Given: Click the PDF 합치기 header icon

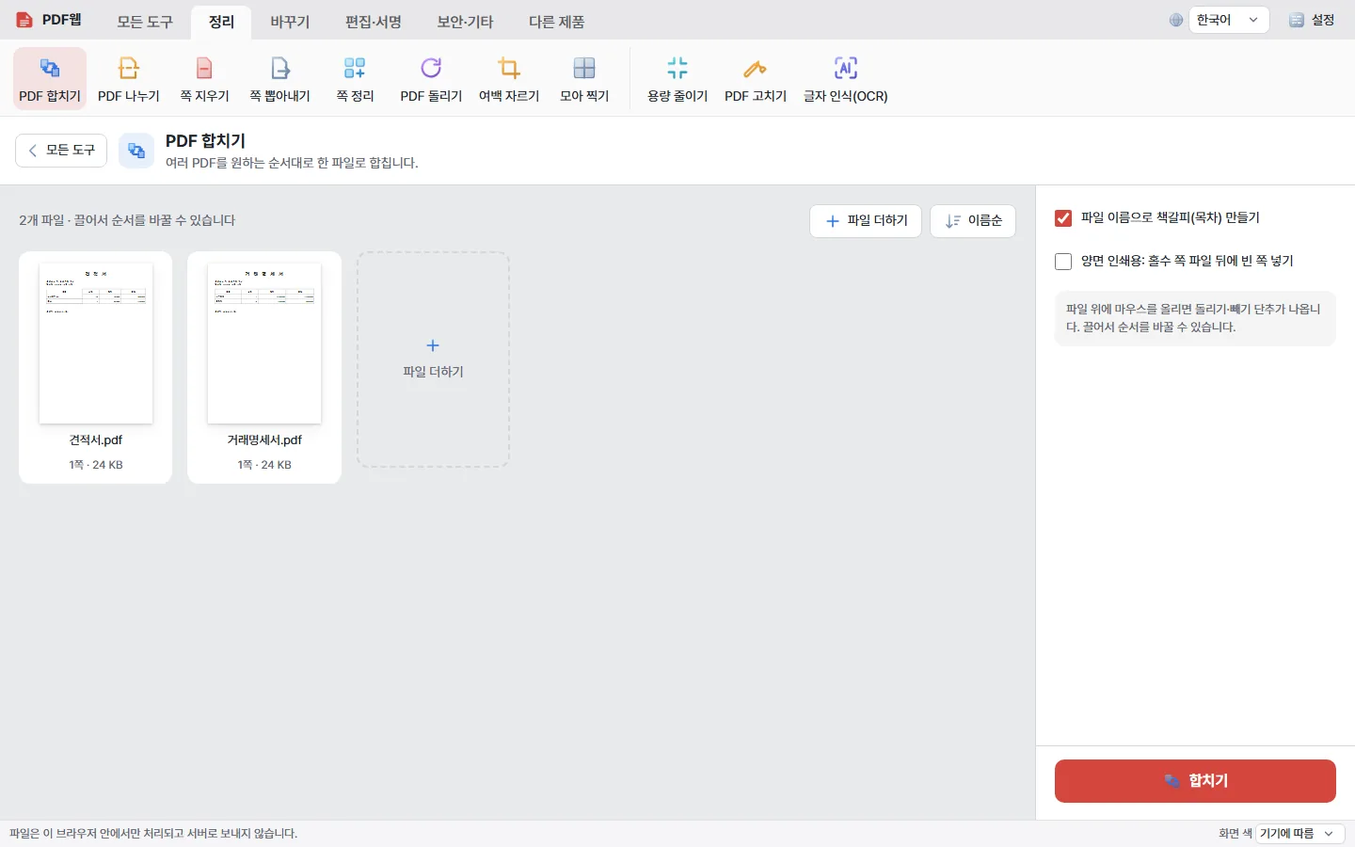Looking at the screenshot, I should pos(136,151).
